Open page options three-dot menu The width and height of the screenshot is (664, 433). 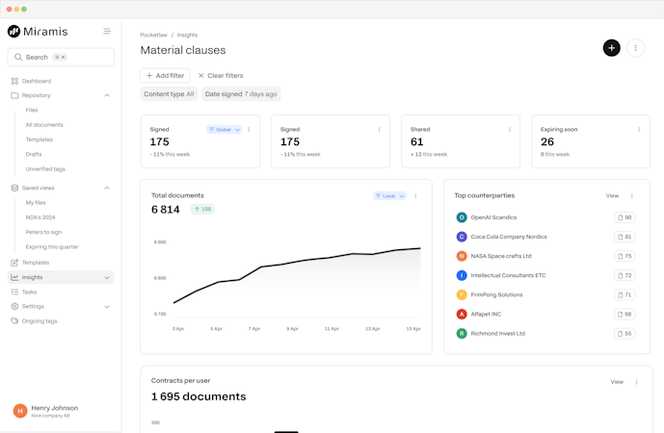(x=635, y=48)
